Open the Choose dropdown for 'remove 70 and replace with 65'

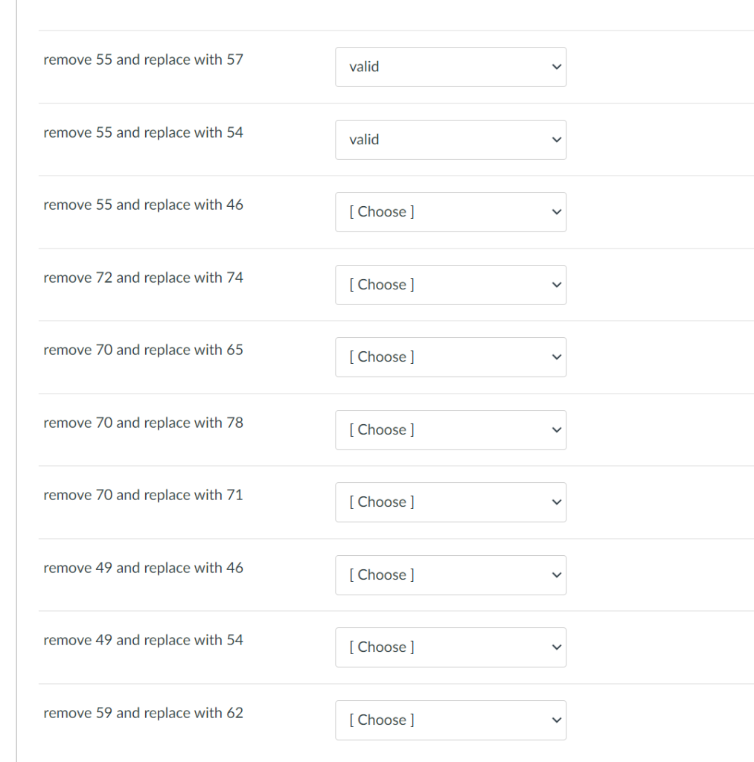450,356
